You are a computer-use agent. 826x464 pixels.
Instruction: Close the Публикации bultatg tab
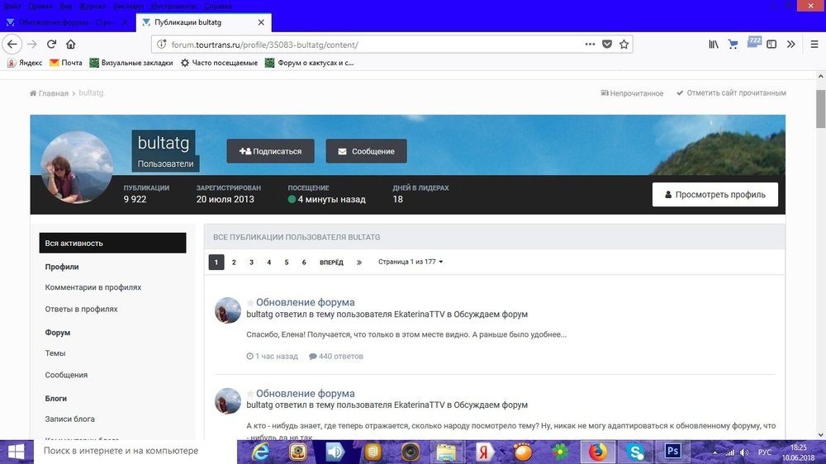tap(261, 22)
